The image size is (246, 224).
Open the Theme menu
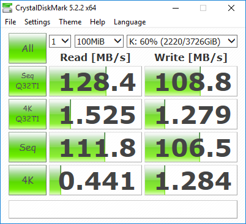pos(70,22)
